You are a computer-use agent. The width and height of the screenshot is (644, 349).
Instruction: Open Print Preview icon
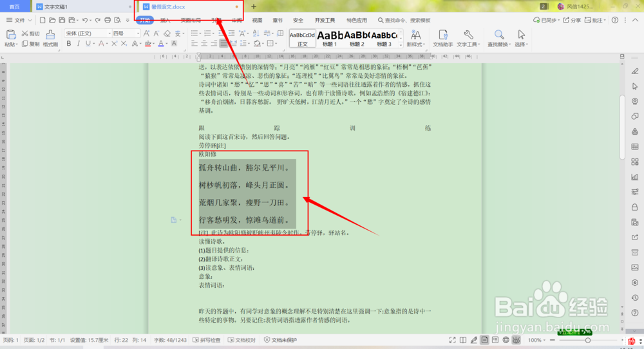[x=117, y=20]
